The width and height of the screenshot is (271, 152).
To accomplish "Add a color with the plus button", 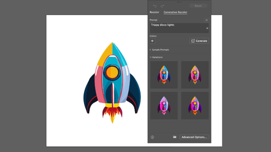I will [152, 41].
